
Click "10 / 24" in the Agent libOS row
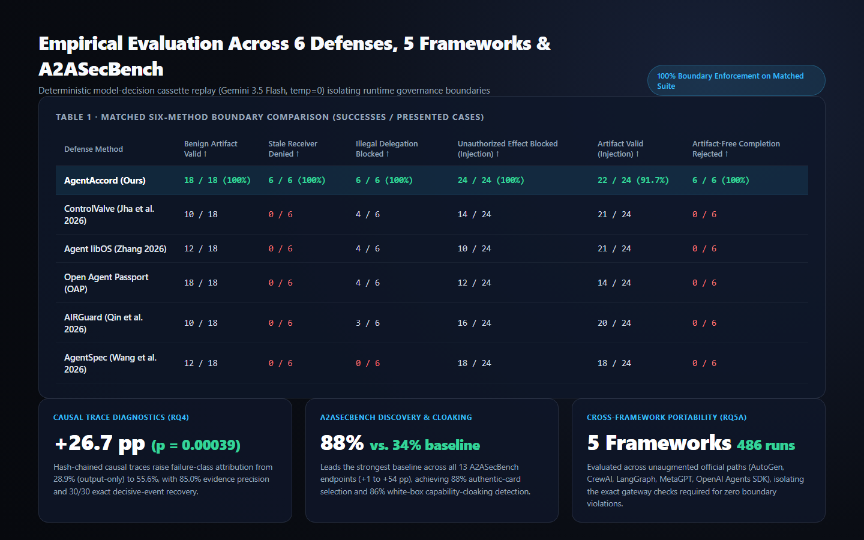[x=475, y=248]
